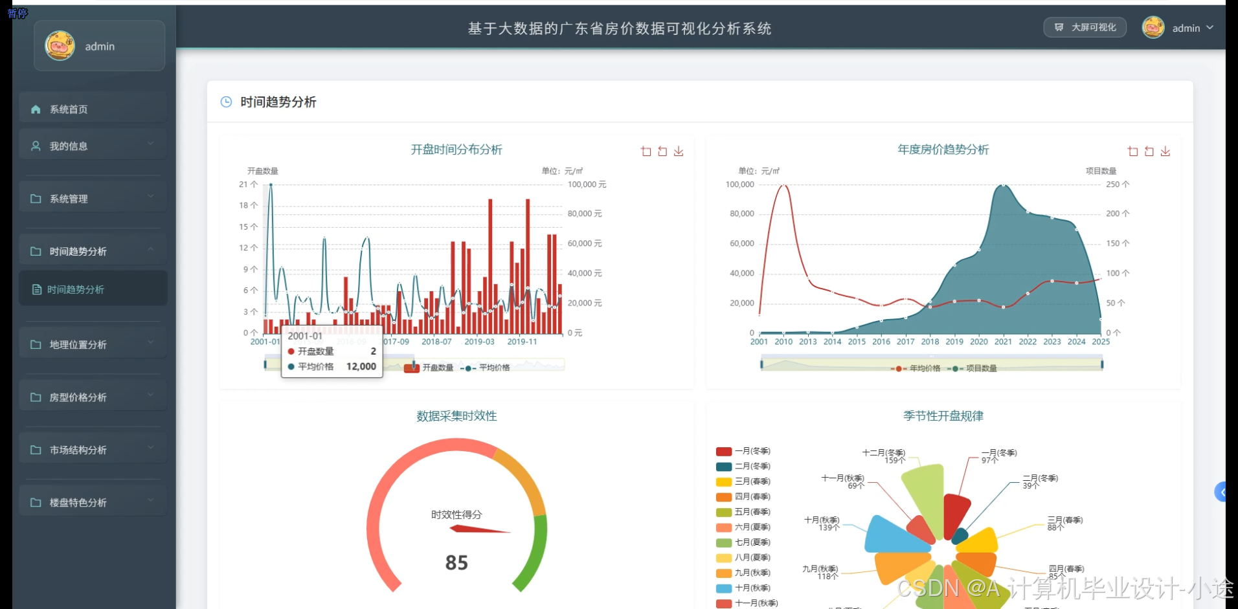This screenshot has width=1238, height=609.
Task: Click the area zoom icon on 开盘时间分布分析 chart
Action: pyautogui.click(x=646, y=151)
